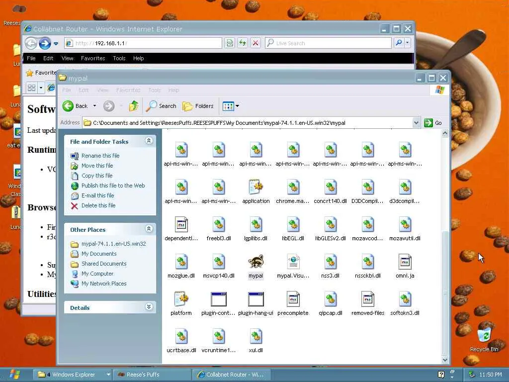Select the precomplete file icon
The height and width of the screenshot is (382, 509).
293,299
